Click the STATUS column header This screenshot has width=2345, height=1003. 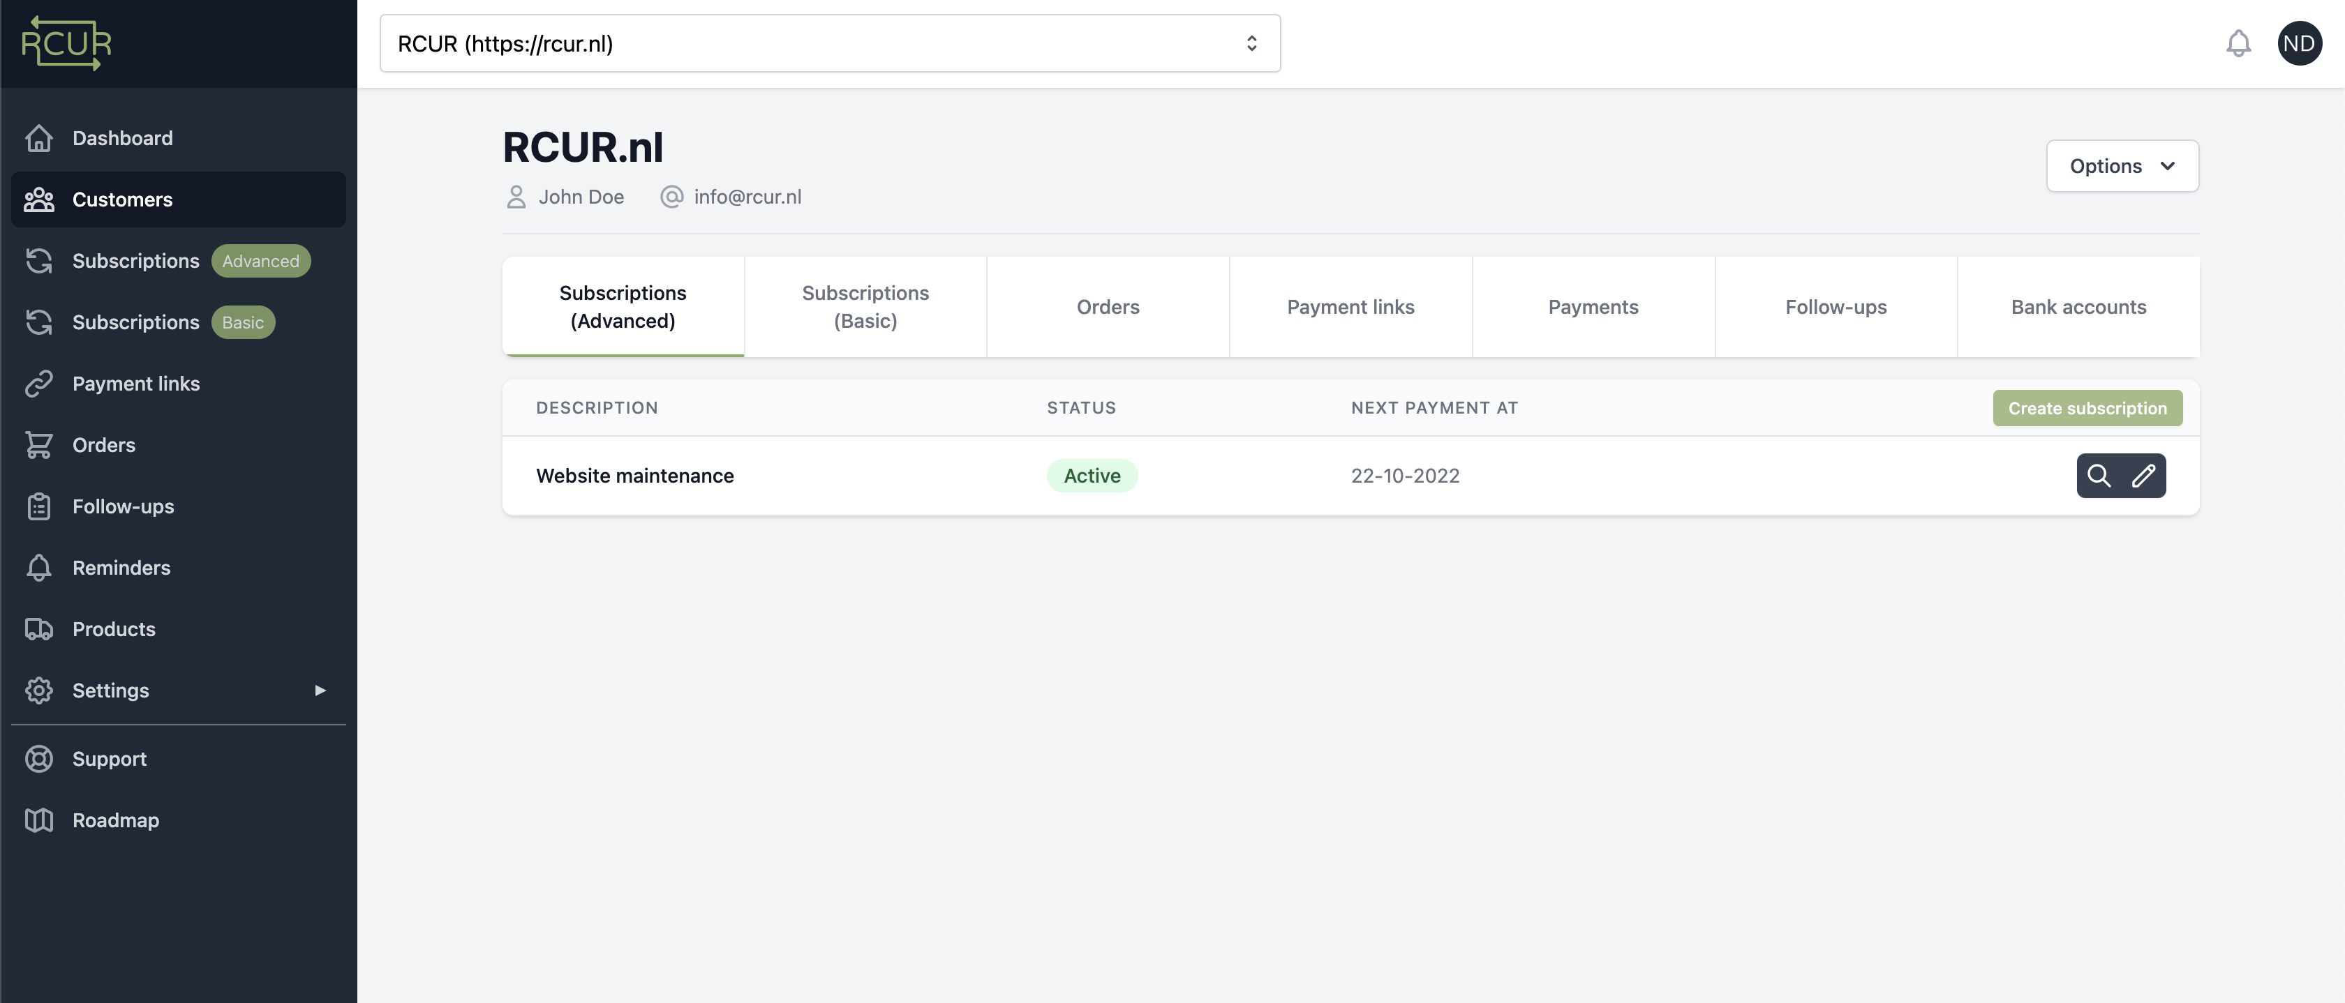point(1082,408)
